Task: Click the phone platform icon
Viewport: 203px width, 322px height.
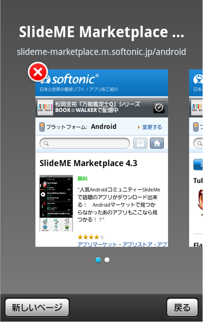Action: coord(42,127)
